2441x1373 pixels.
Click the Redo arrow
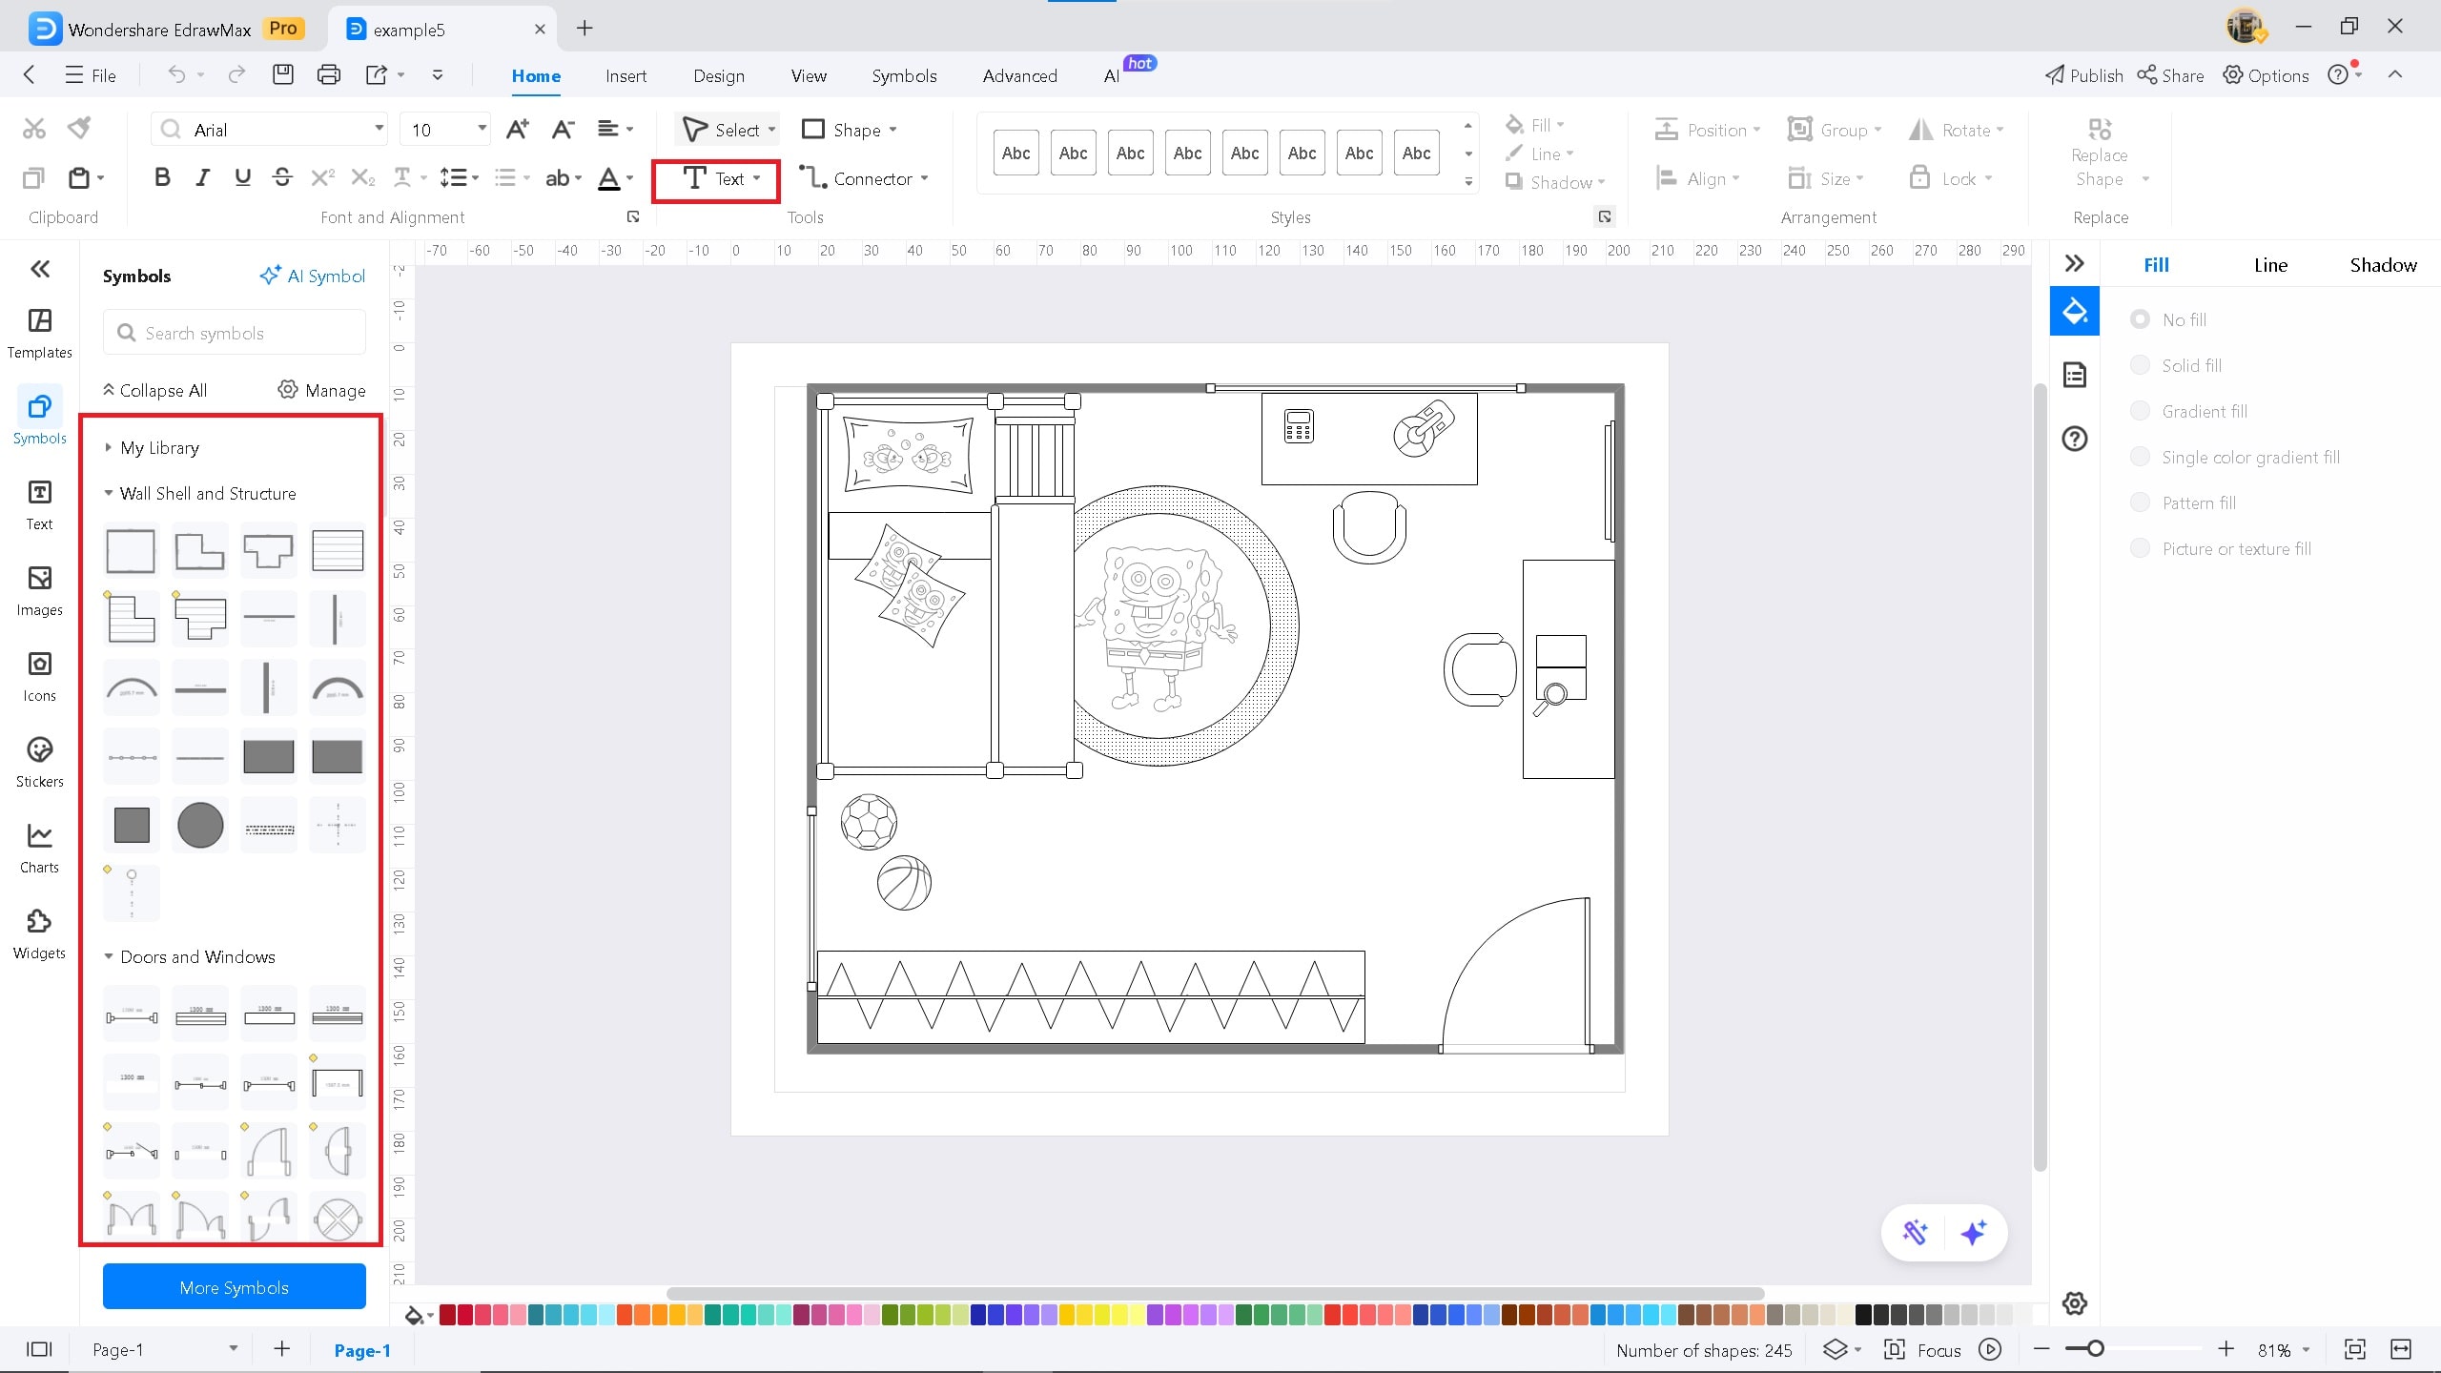pos(236,74)
